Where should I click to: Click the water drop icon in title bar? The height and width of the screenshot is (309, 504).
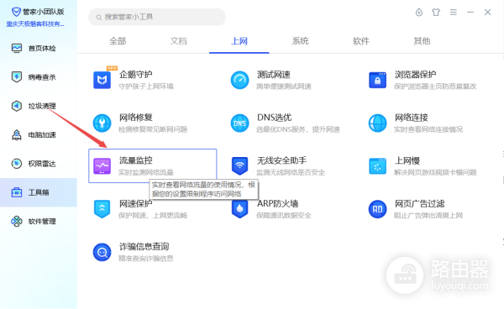pos(419,13)
